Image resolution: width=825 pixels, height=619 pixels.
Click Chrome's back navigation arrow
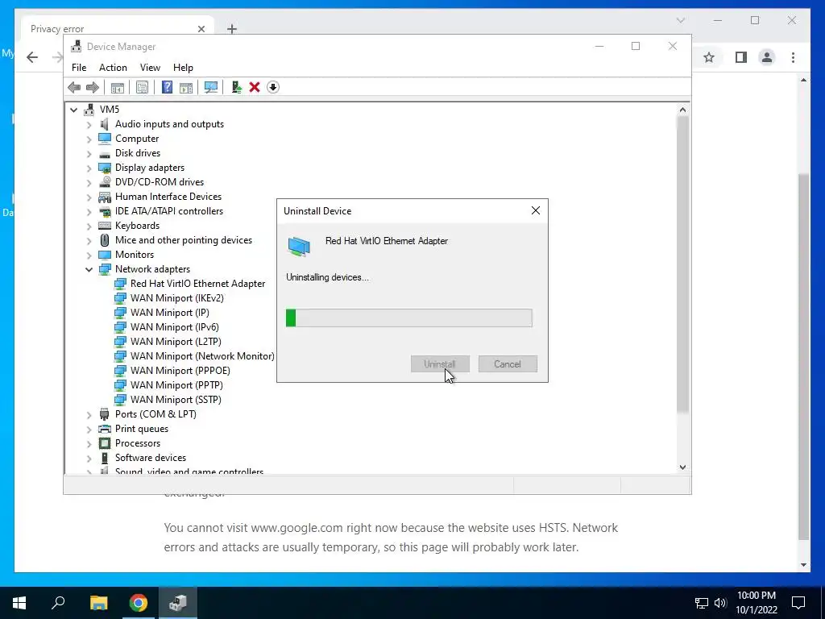(32, 57)
